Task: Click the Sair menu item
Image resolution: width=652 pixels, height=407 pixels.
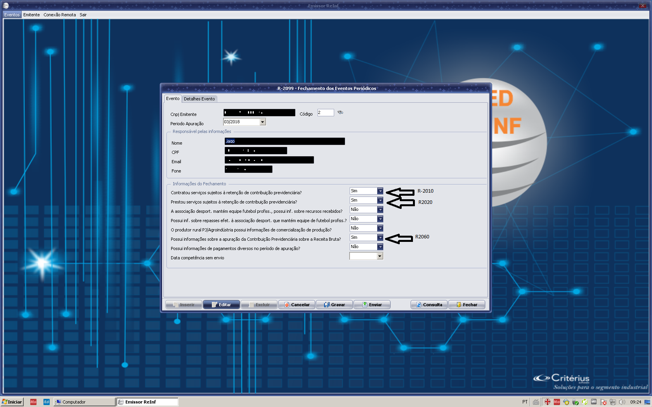Action: pos(83,15)
